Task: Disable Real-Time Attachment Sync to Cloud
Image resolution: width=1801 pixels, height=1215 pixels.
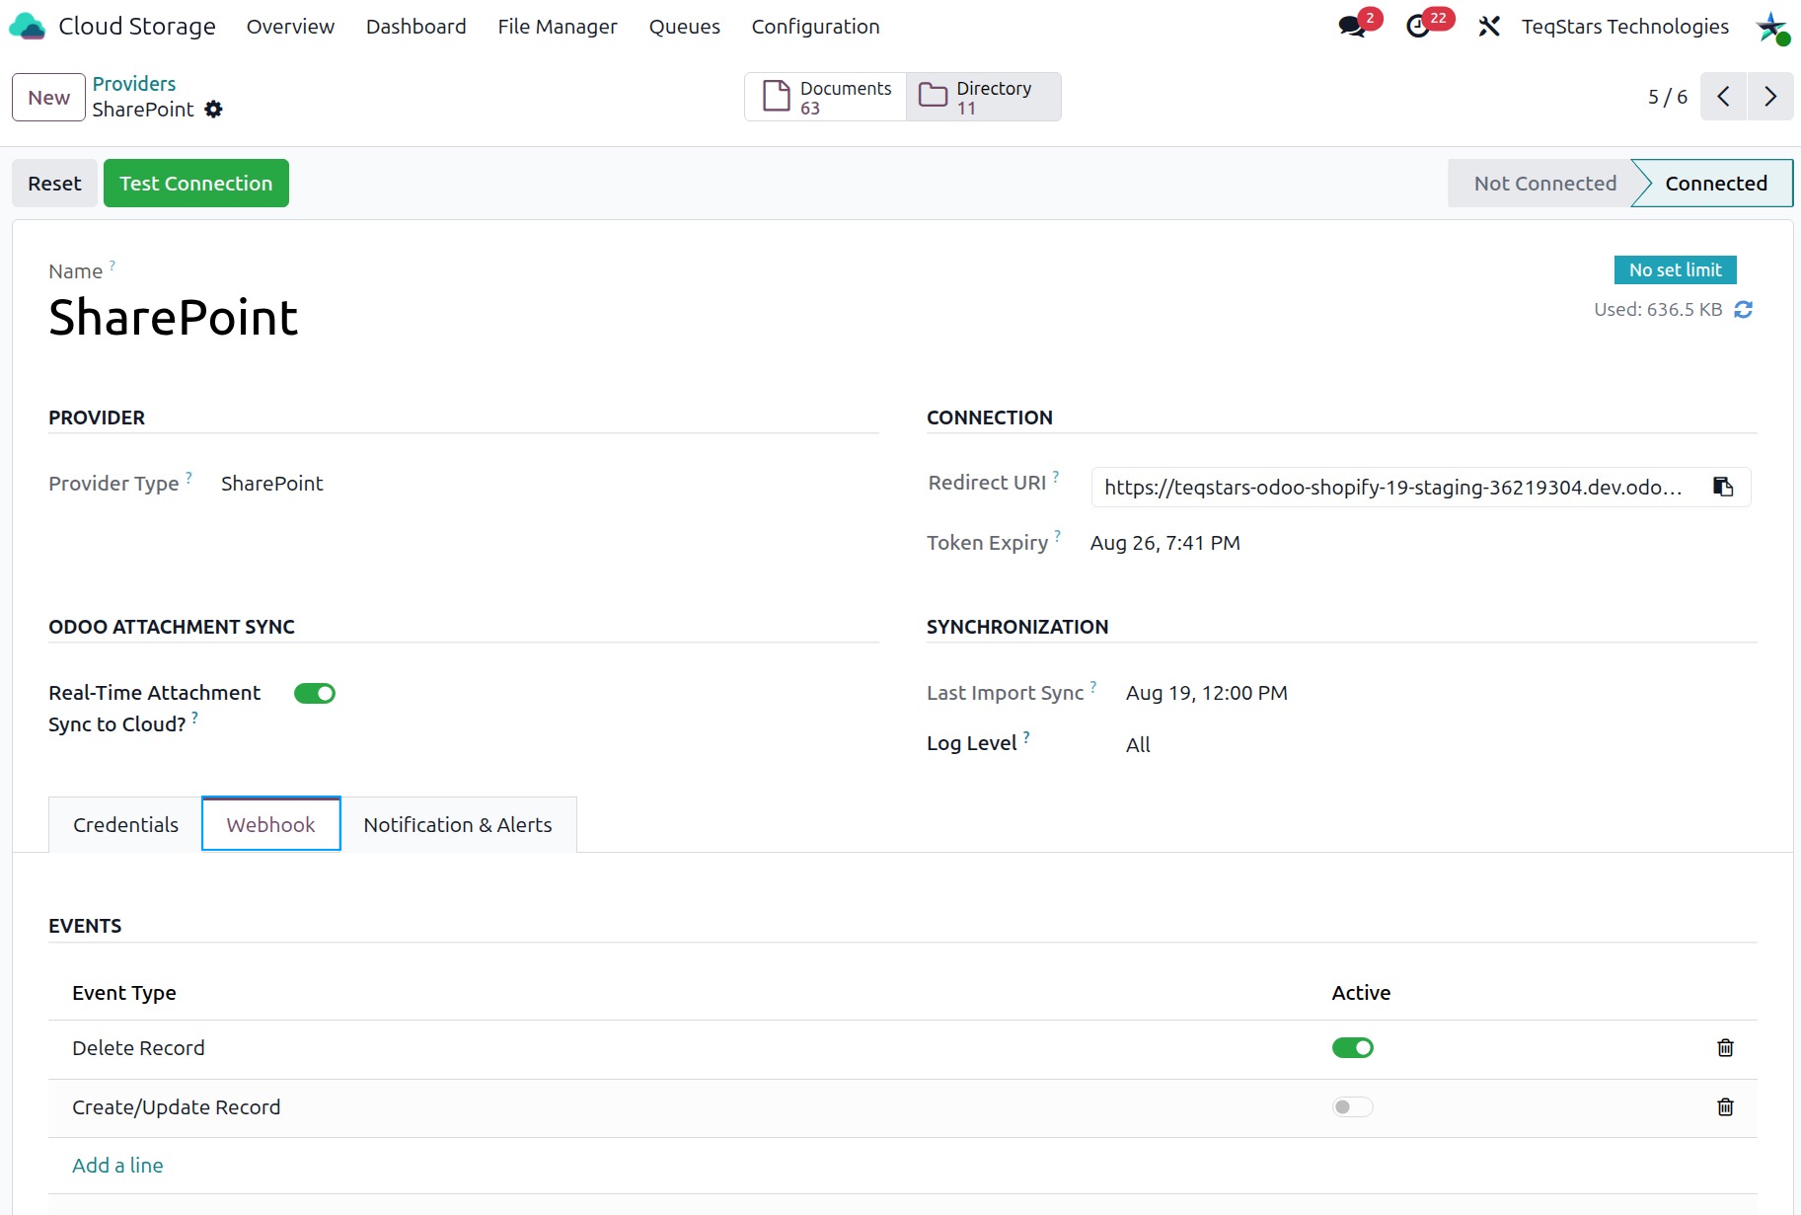Action: [315, 694]
